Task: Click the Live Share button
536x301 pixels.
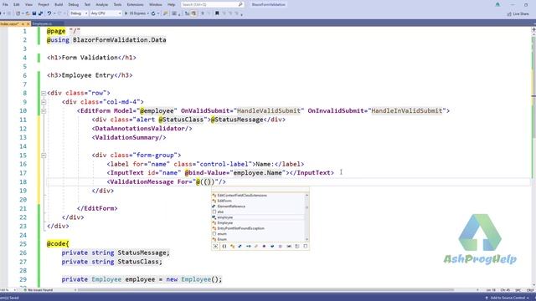Action: pos(518,14)
